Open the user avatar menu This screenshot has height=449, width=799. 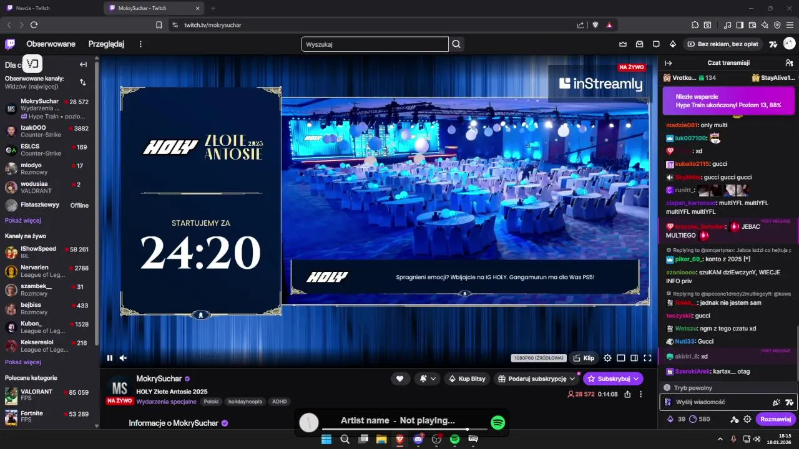click(789, 44)
